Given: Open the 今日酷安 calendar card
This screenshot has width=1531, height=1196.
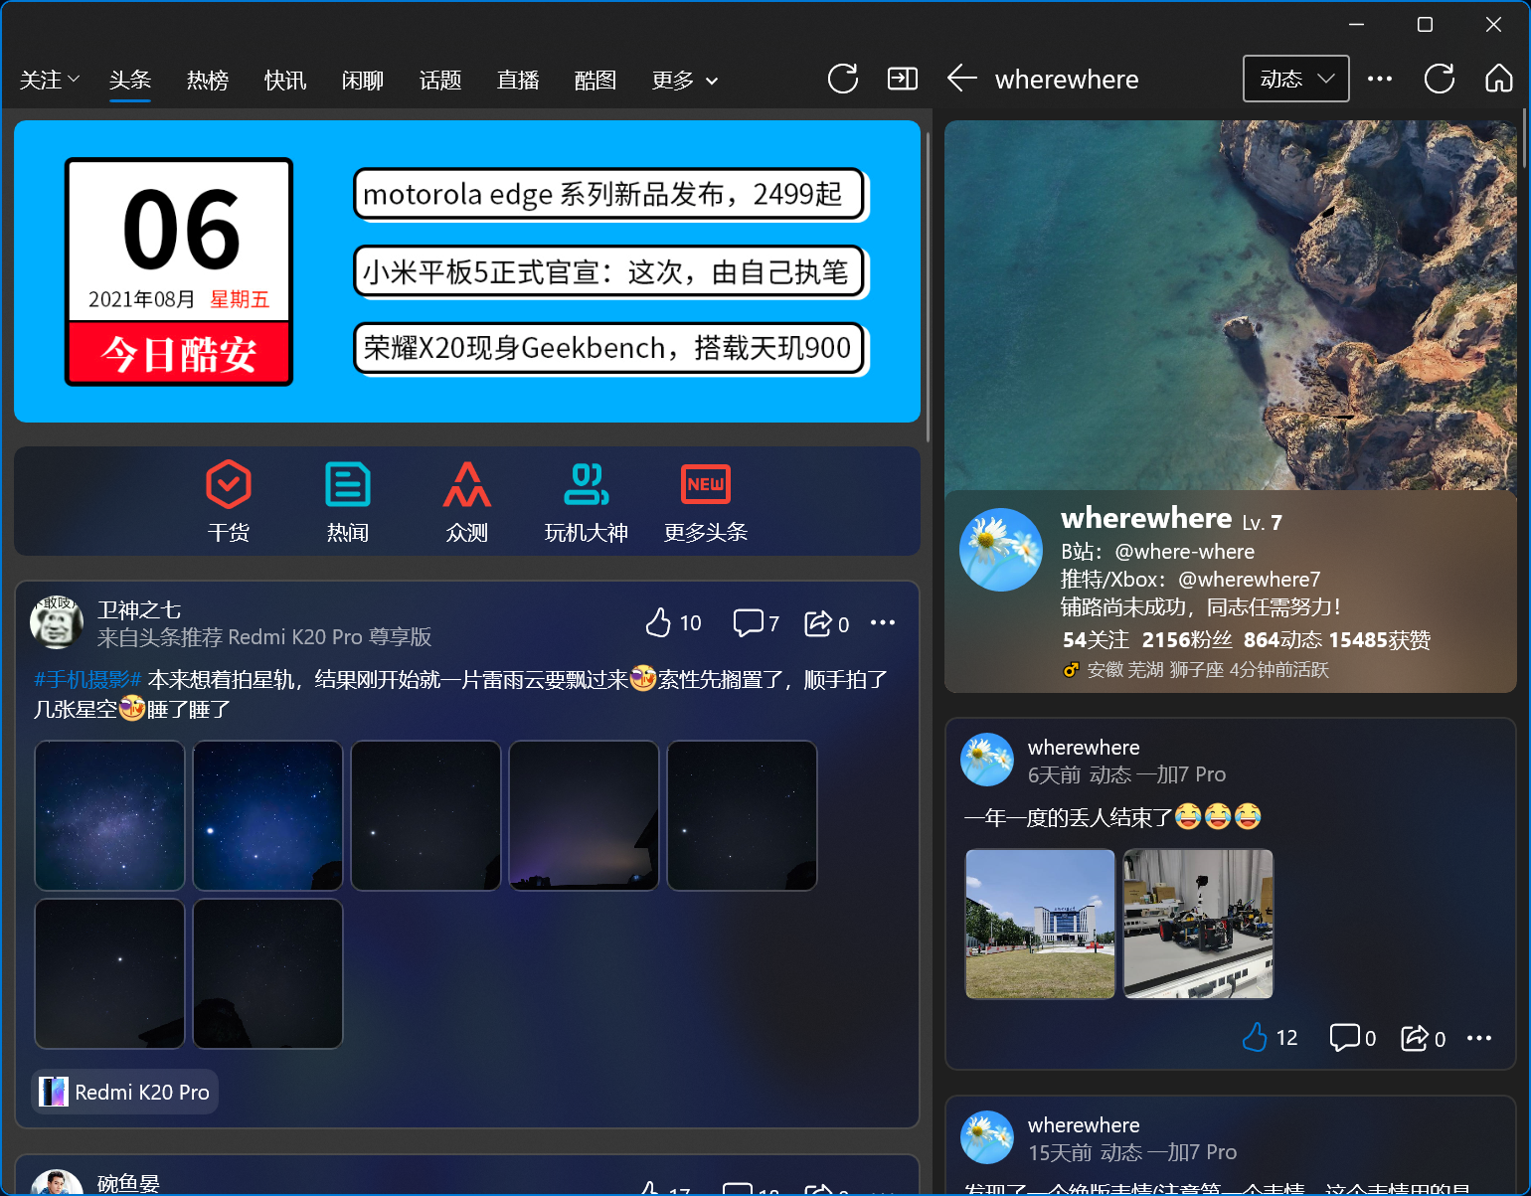Looking at the screenshot, I should (179, 271).
